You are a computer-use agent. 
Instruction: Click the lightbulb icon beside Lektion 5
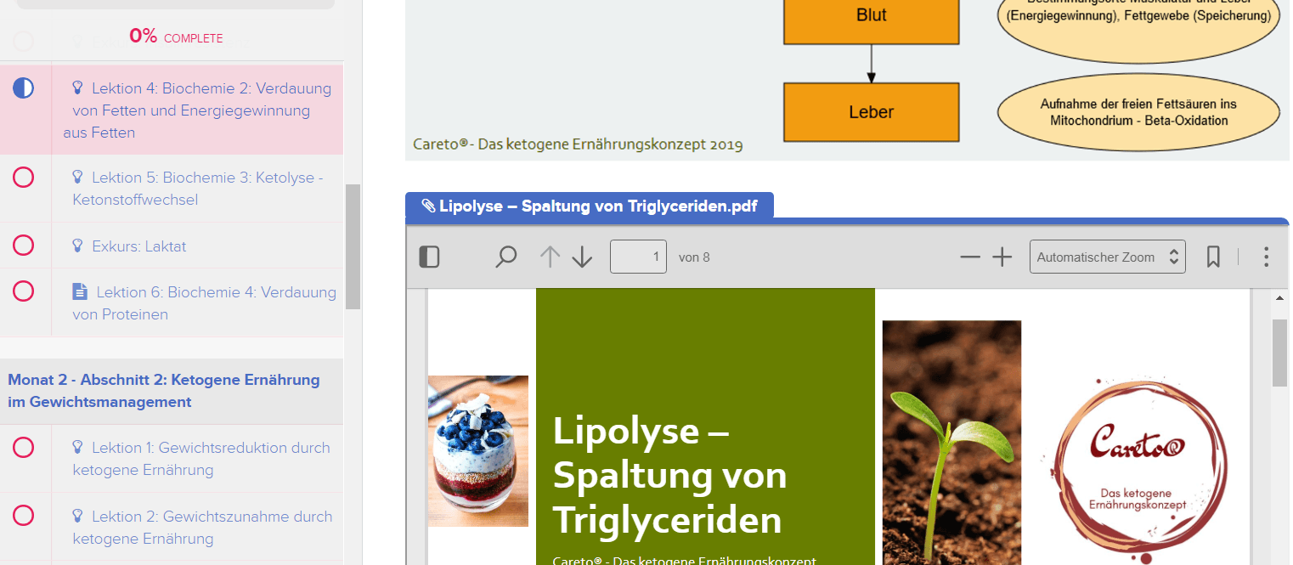point(78,177)
